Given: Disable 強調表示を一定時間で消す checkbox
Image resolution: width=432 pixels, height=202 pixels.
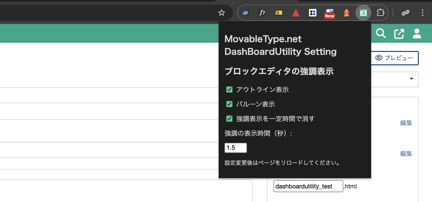Looking at the screenshot, I should click(230, 119).
